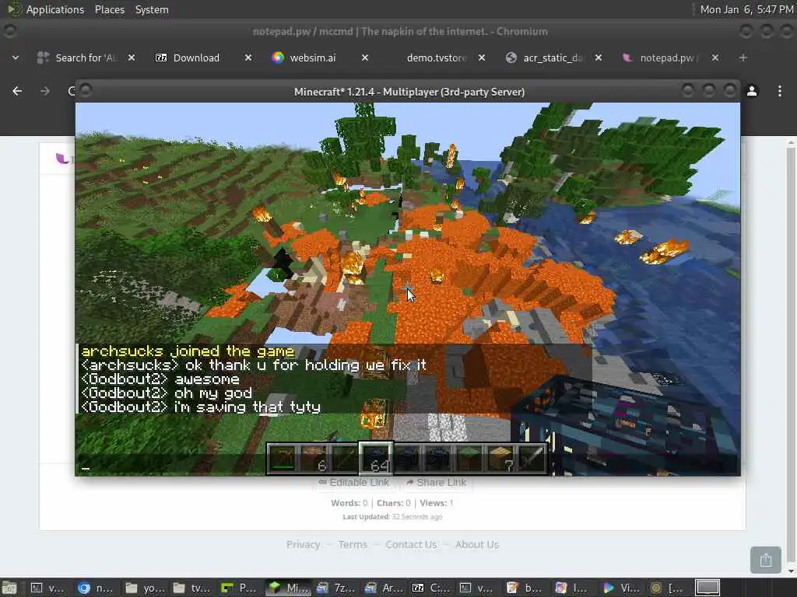Click the notepad.pw page vertical scrollbar
Image resolution: width=797 pixels, height=597 pixels.
[791, 355]
